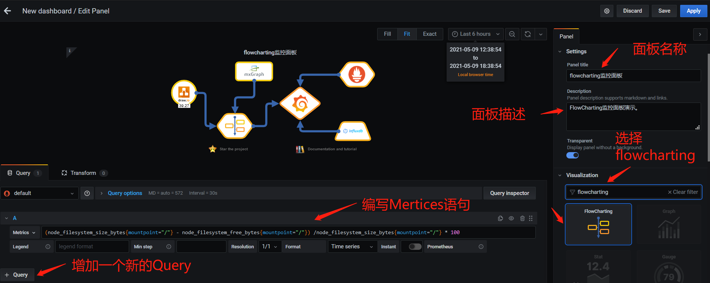710x283 pixels.
Task: Duplicate query A
Action: click(x=500, y=218)
